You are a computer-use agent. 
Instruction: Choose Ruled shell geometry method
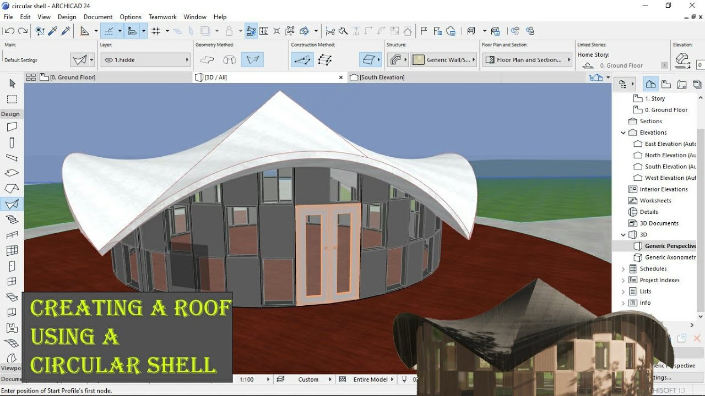click(252, 60)
